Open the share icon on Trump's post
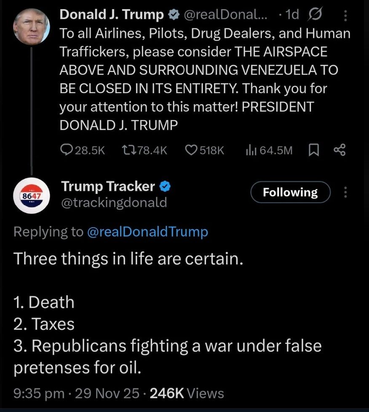The height and width of the screenshot is (412, 369). (x=340, y=150)
